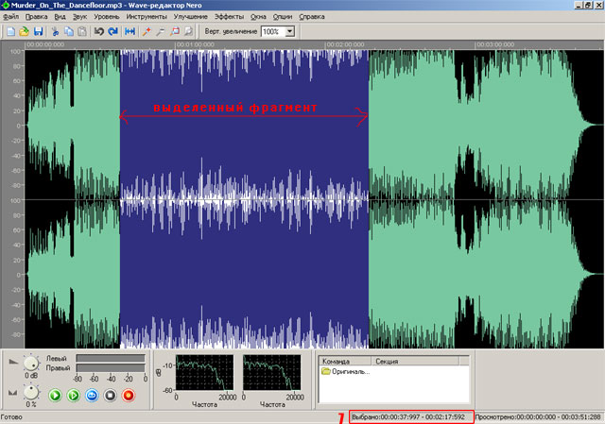The height and width of the screenshot is (424, 605).
Task: Click the Select All span icon
Action: 130,31
